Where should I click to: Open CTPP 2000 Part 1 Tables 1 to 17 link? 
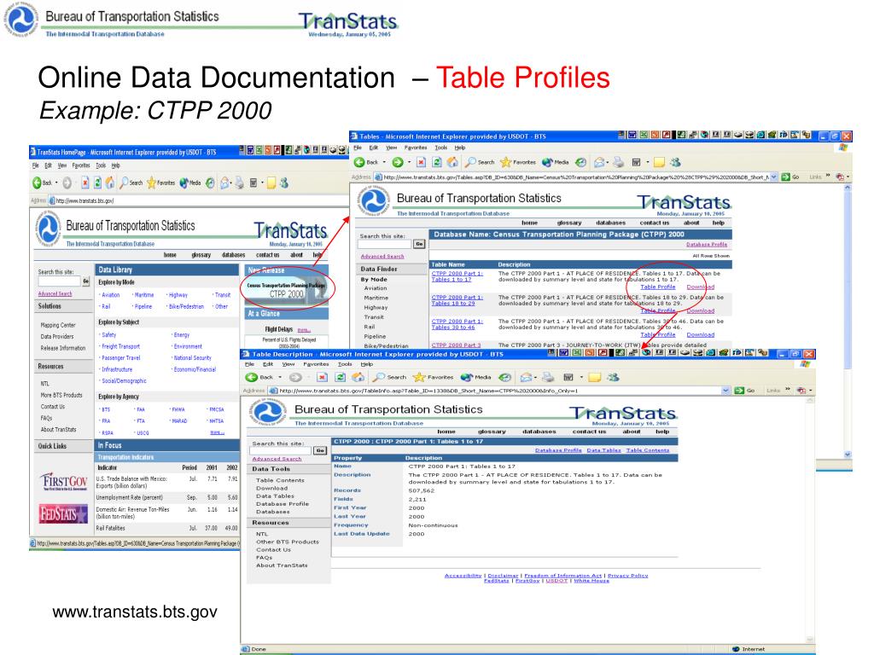pos(457,276)
